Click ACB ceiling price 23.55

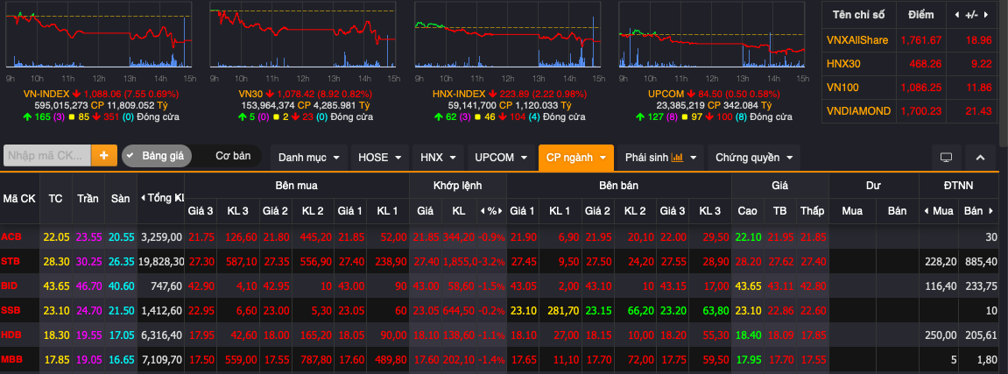click(88, 237)
